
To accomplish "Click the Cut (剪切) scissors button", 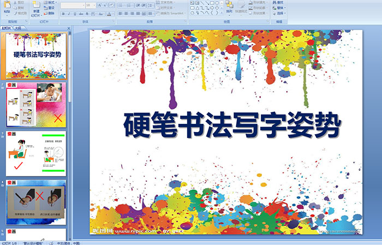I will (x=19, y=2).
